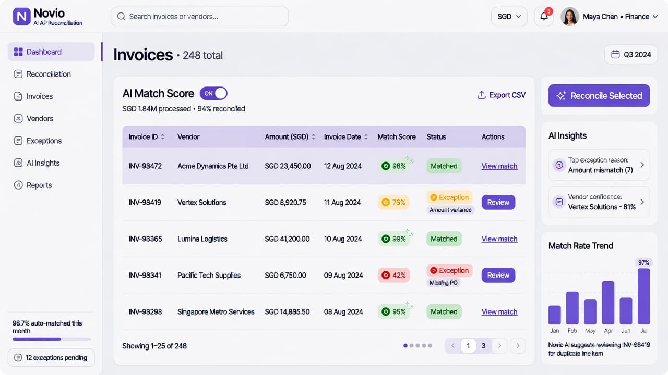668x375 pixels.
Task: Click the Reports sidebar icon
Action: pyautogui.click(x=18, y=185)
